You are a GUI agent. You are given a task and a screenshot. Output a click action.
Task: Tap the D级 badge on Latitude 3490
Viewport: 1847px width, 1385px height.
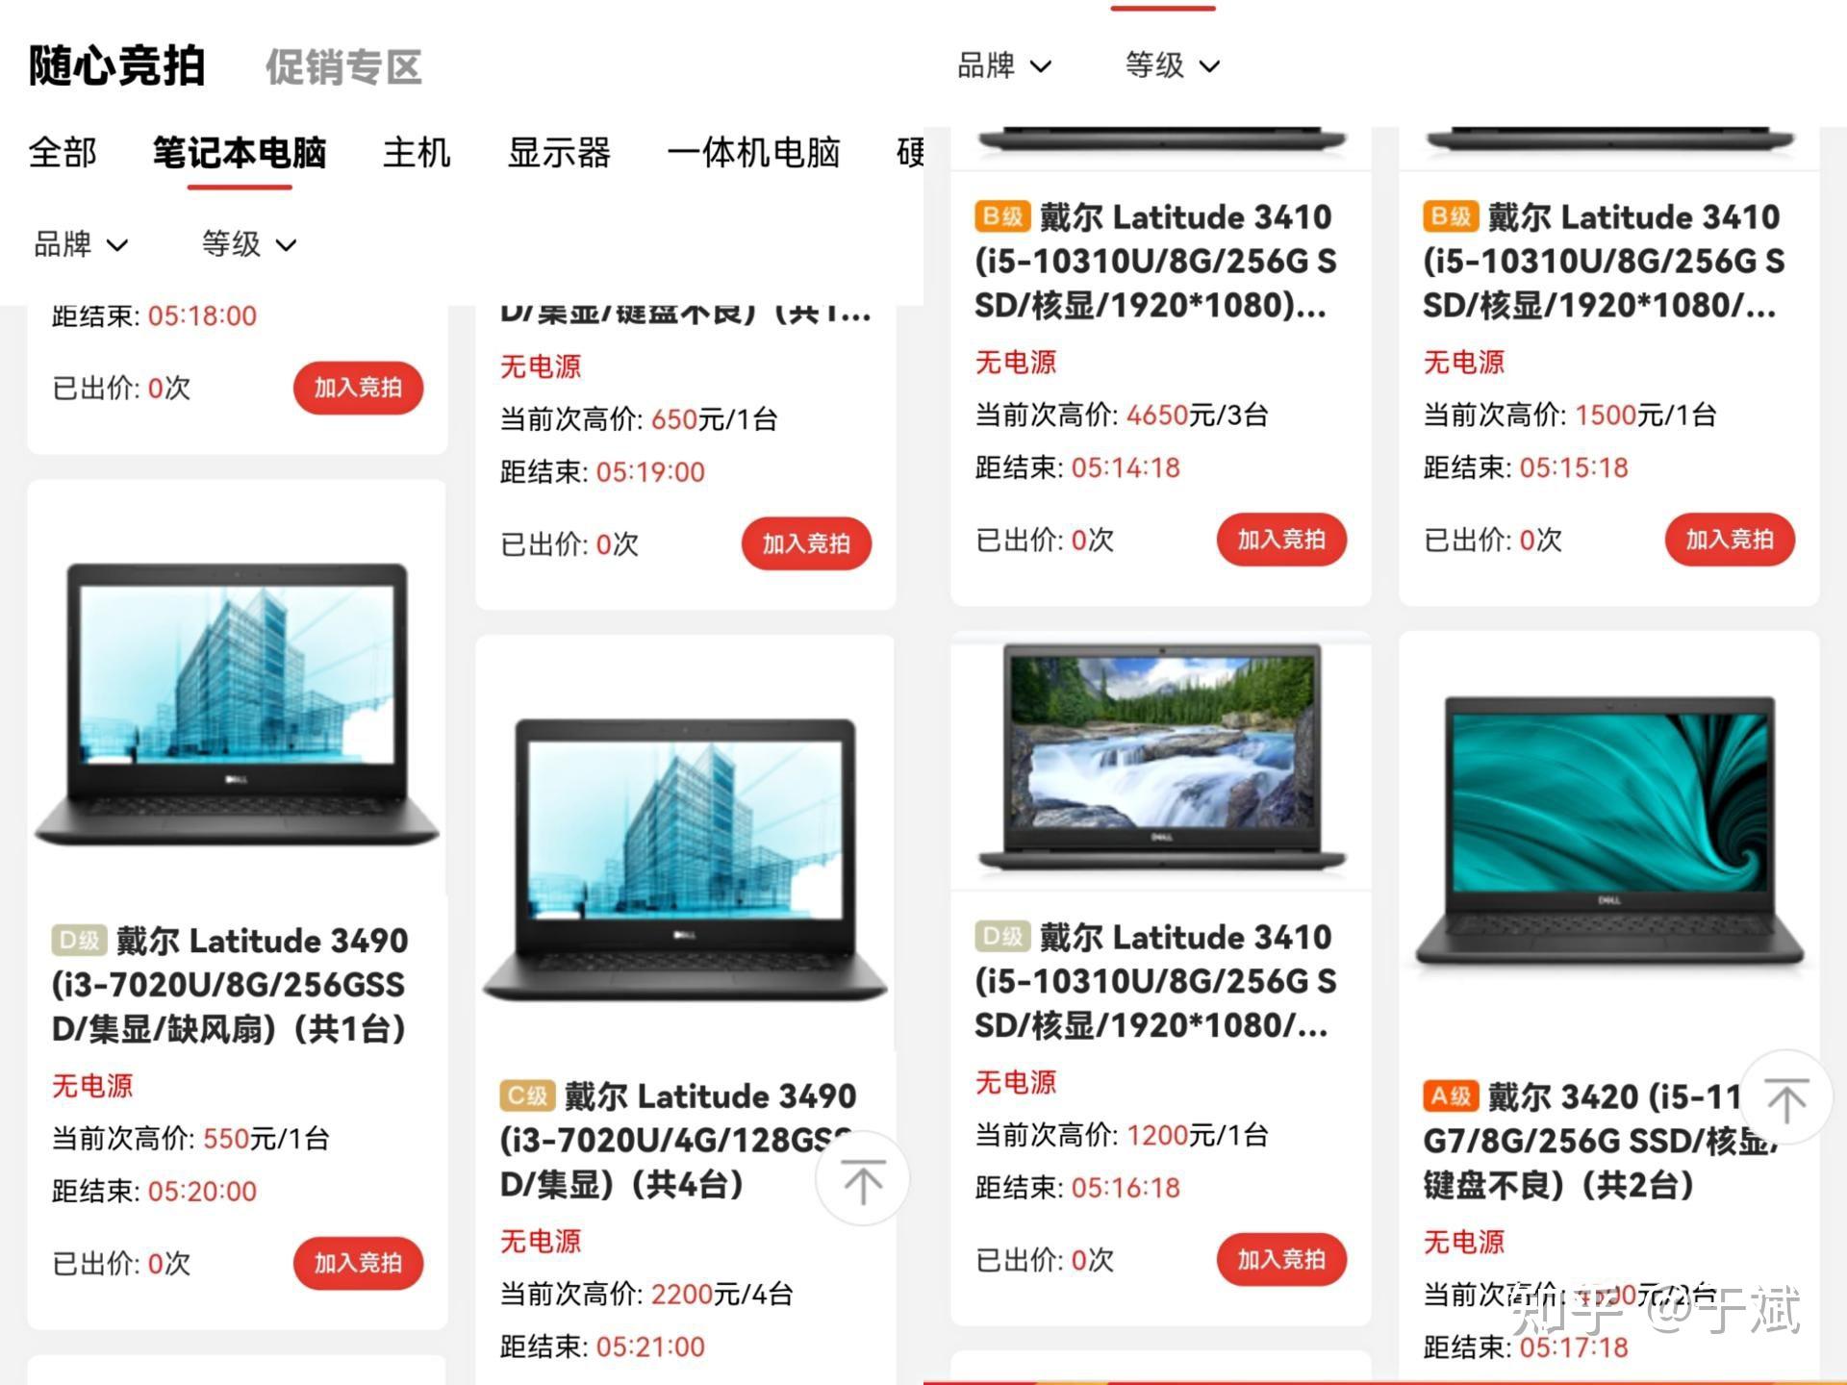[79, 940]
